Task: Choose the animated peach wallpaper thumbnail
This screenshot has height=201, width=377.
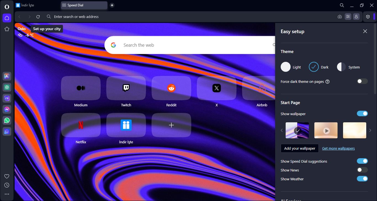Action: (326, 130)
